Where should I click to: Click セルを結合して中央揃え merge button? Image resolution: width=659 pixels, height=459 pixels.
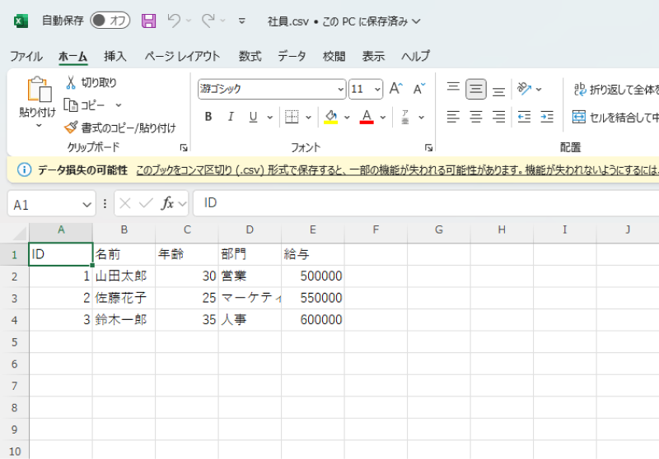(x=615, y=117)
